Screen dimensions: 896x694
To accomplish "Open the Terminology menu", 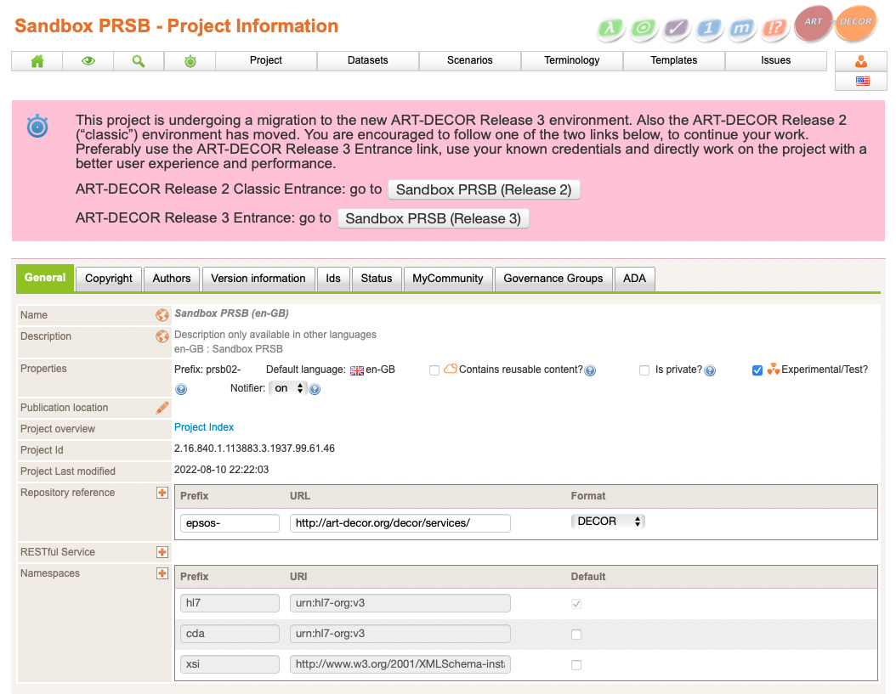I will tap(572, 60).
